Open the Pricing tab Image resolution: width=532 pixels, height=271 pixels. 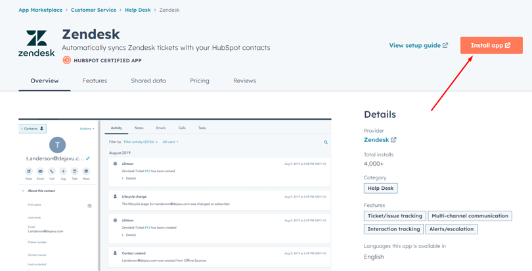point(200,81)
